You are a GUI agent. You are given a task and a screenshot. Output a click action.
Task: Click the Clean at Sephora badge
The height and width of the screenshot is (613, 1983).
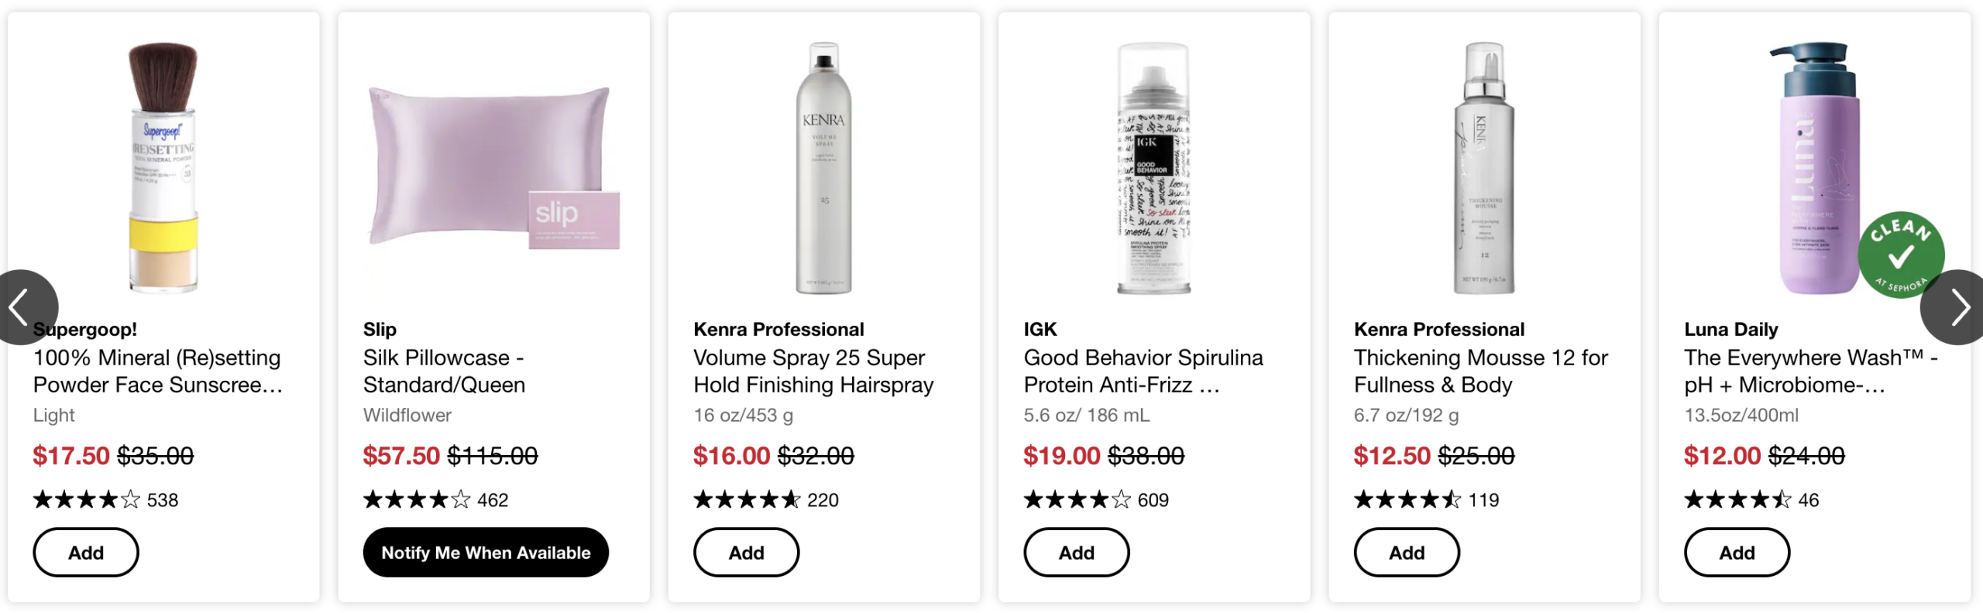[1900, 255]
